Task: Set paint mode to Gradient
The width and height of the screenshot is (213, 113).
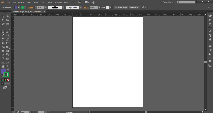Action: tap(5, 80)
